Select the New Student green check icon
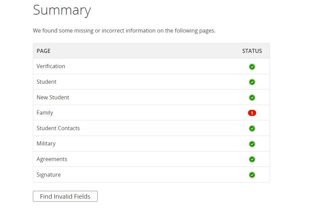Viewport: 329px width, 219px height. [x=252, y=98]
